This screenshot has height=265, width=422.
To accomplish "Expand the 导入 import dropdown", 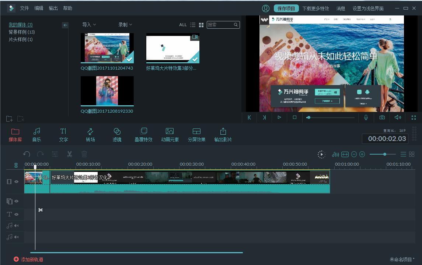I will [x=89, y=25].
